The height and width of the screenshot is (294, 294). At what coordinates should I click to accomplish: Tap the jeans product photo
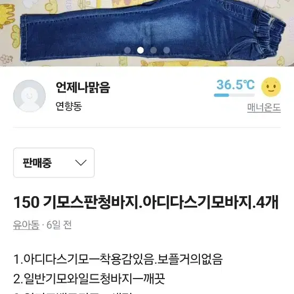tap(147, 33)
